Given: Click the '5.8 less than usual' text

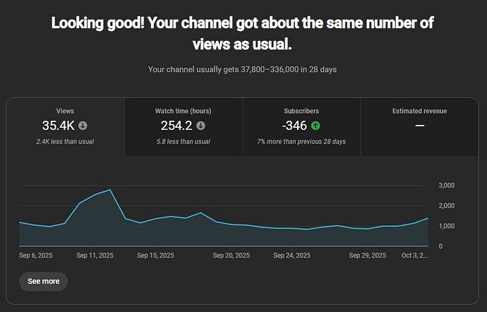Looking at the screenshot, I should tap(183, 142).
